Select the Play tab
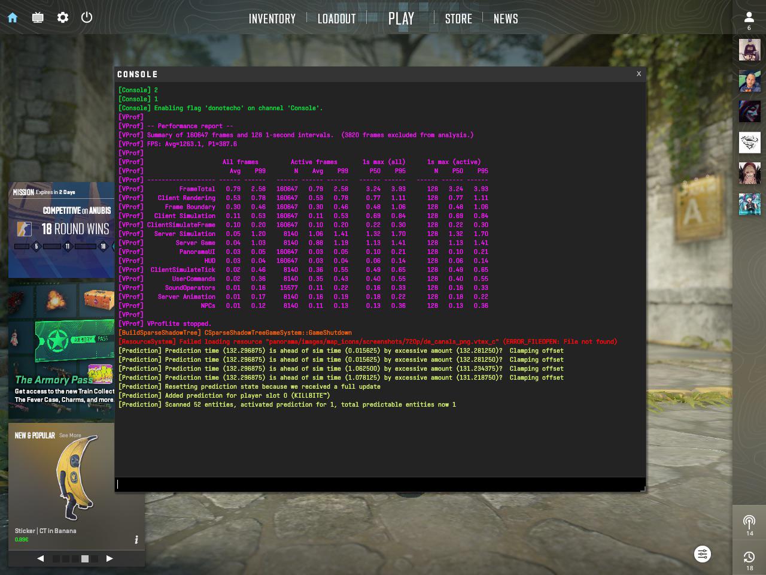The width and height of the screenshot is (766, 575). 401,19
